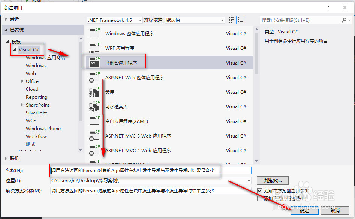The height and width of the screenshot is (219, 355).
Task: Click the 取消 cancel button
Action: coord(335,211)
